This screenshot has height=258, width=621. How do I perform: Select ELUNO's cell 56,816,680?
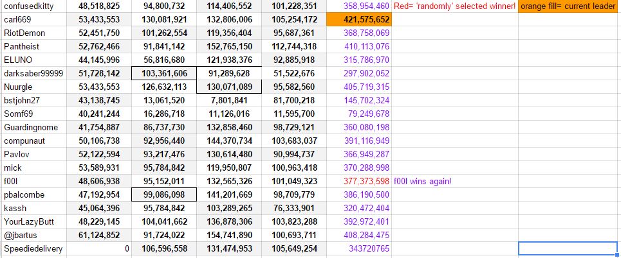(163, 60)
